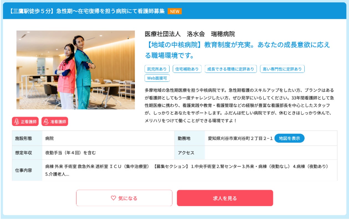Select the 住宅補助あり tag
The image size is (349, 220).
click(187, 69)
